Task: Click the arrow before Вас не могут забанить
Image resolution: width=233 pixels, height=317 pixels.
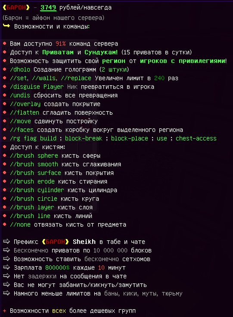Action: click(6, 284)
